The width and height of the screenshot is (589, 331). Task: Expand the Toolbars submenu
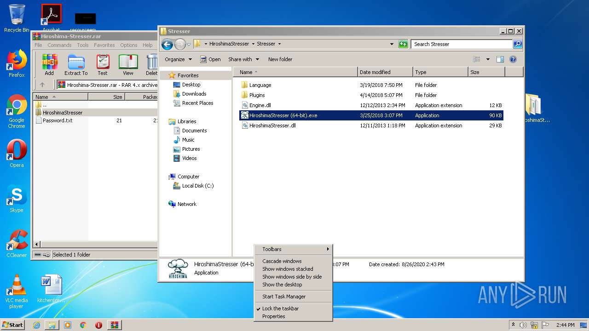pyautogui.click(x=293, y=249)
